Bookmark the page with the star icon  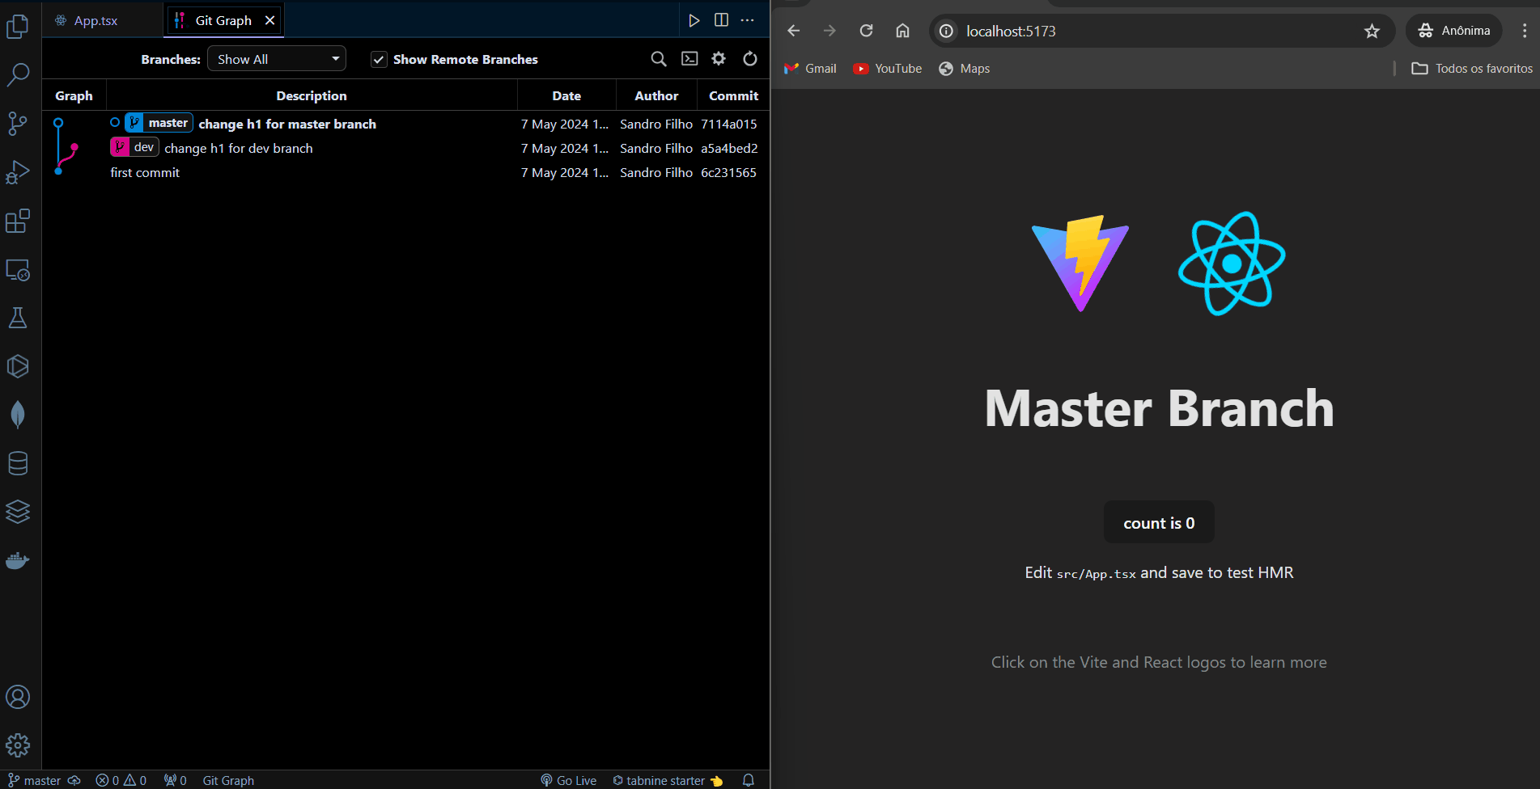[1372, 31]
